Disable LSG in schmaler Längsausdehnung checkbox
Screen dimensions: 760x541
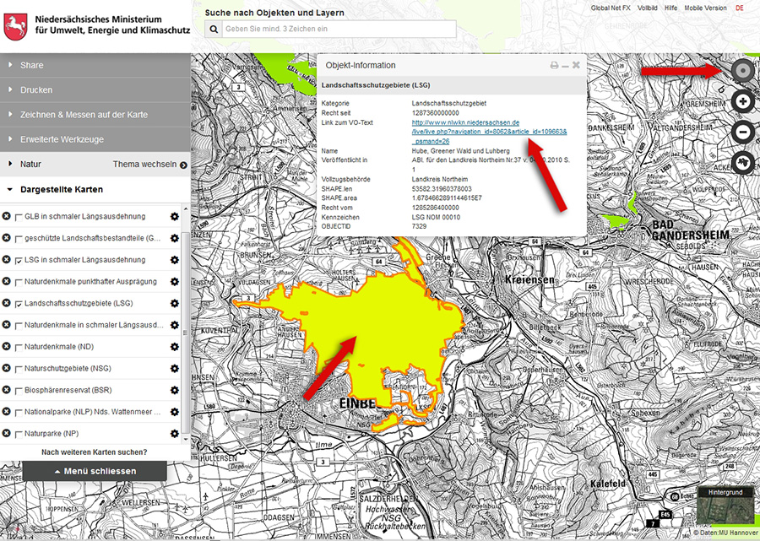(x=19, y=261)
